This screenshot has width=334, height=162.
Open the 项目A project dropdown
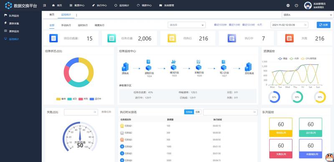308,15
